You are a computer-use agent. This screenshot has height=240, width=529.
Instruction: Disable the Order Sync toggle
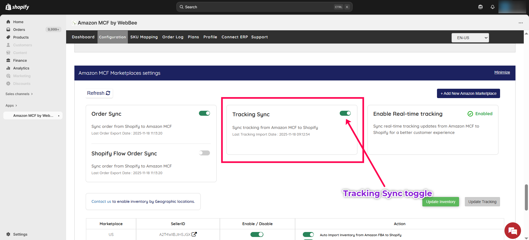pos(204,113)
